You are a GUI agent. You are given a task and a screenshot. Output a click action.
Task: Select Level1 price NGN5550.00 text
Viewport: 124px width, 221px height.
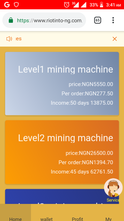tap(91, 84)
